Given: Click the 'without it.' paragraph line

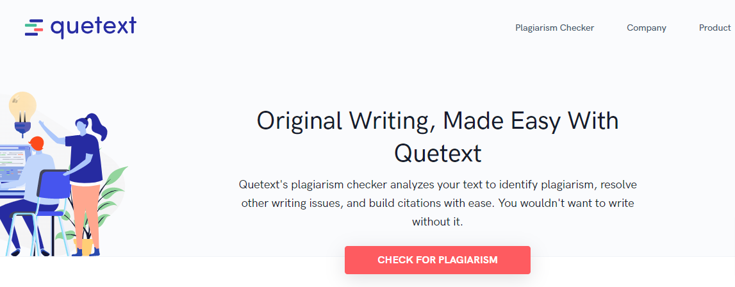Looking at the screenshot, I should (x=437, y=222).
